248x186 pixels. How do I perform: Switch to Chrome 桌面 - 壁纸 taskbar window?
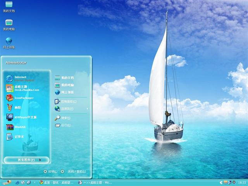tap(56, 183)
